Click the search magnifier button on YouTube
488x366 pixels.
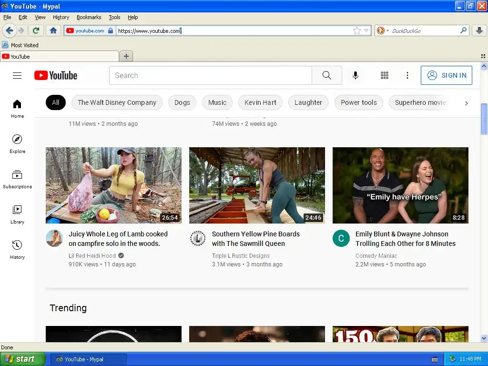[327, 75]
